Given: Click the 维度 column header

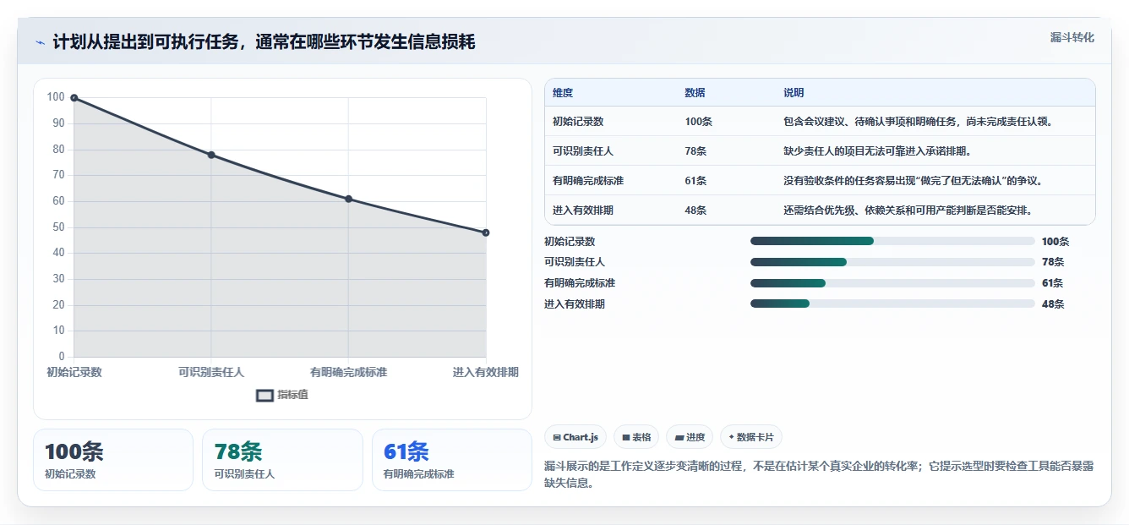Looking at the screenshot, I should [x=563, y=93].
